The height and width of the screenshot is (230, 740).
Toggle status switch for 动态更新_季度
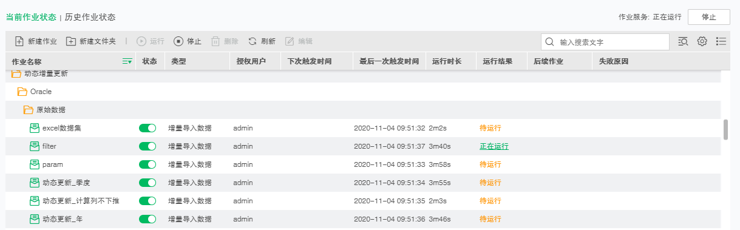point(148,183)
